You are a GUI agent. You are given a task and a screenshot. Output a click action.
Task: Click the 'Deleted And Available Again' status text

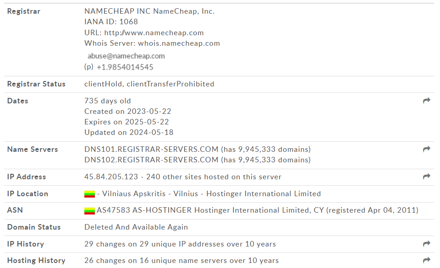(136, 227)
